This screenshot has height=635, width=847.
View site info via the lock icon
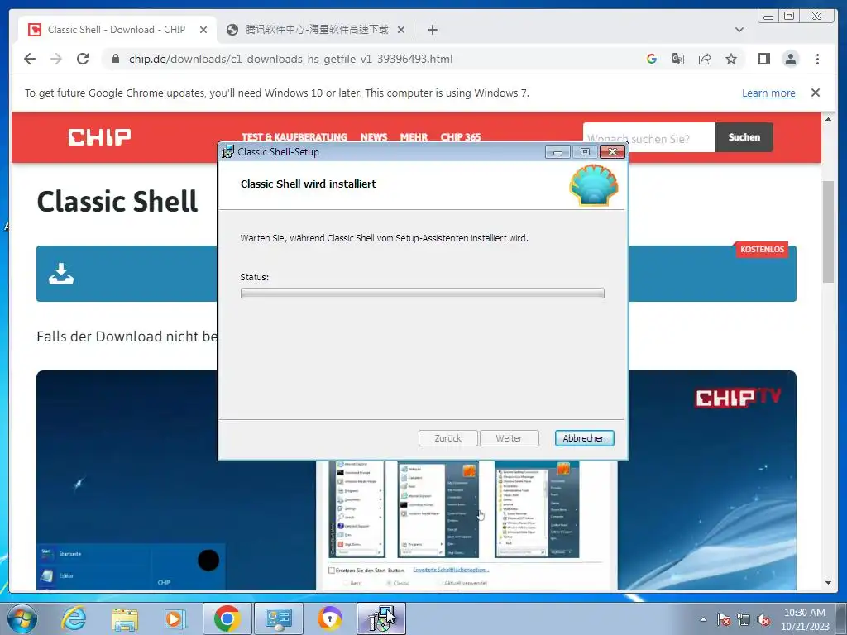(116, 59)
